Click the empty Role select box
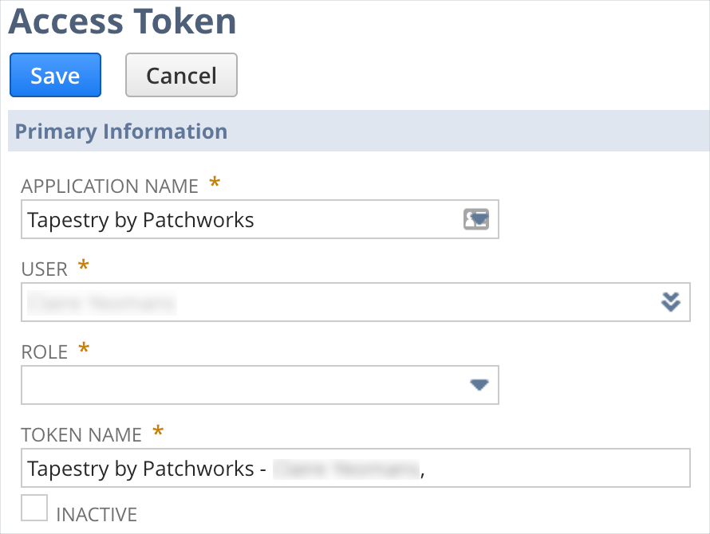The height and width of the screenshot is (534, 710). pos(239,385)
